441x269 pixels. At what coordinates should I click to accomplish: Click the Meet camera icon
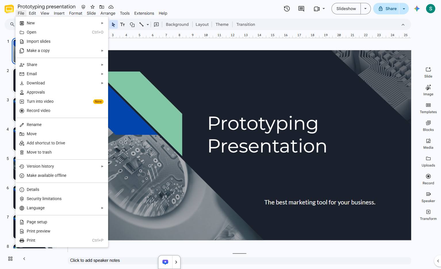[x=317, y=9]
